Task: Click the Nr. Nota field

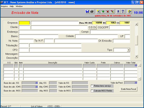Action: tap(26, 41)
